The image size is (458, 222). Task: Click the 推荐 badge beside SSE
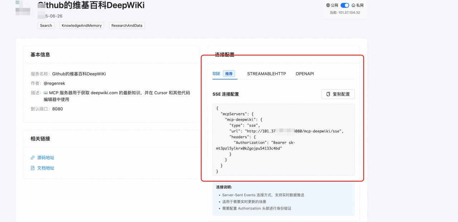pos(229,74)
